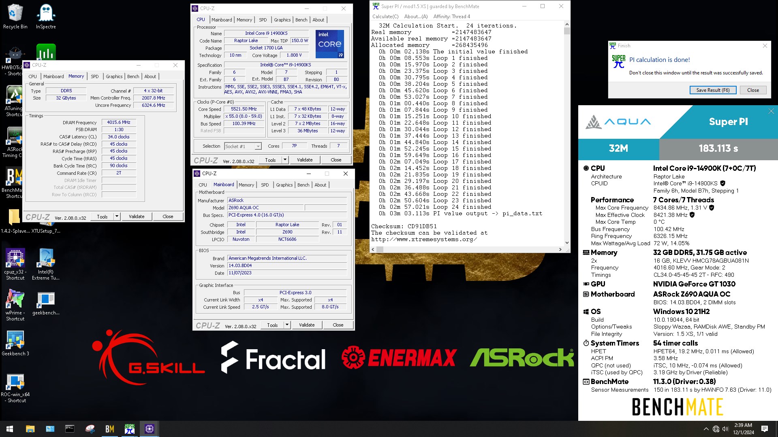The height and width of the screenshot is (437, 778).
Task: Open Calculate(C) menu in Super PI
Action: coord(385,17)
